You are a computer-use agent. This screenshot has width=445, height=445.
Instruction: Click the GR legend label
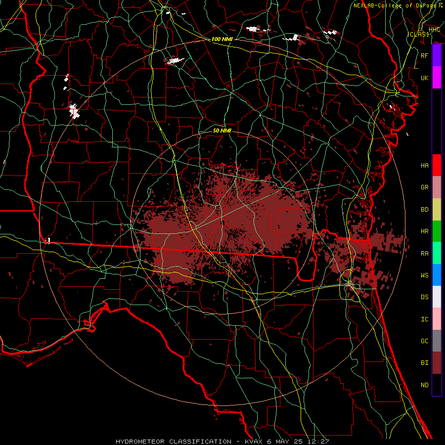click(425, 187)
